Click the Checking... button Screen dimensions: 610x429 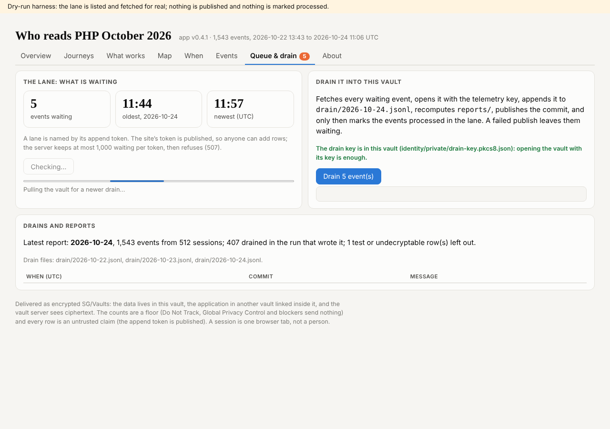(49, 167)
